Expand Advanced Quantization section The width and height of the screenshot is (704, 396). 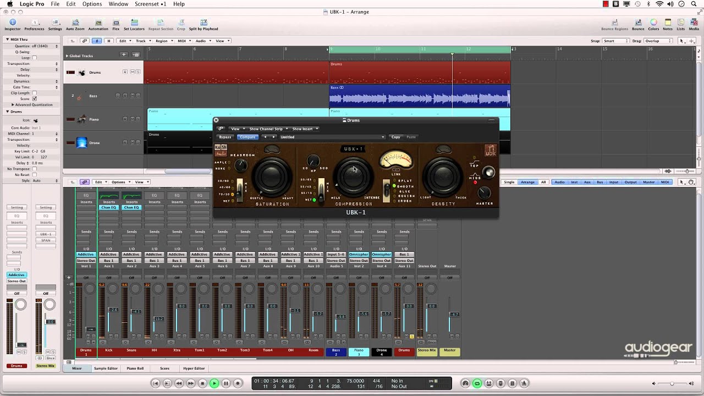(x=13, y=105)
